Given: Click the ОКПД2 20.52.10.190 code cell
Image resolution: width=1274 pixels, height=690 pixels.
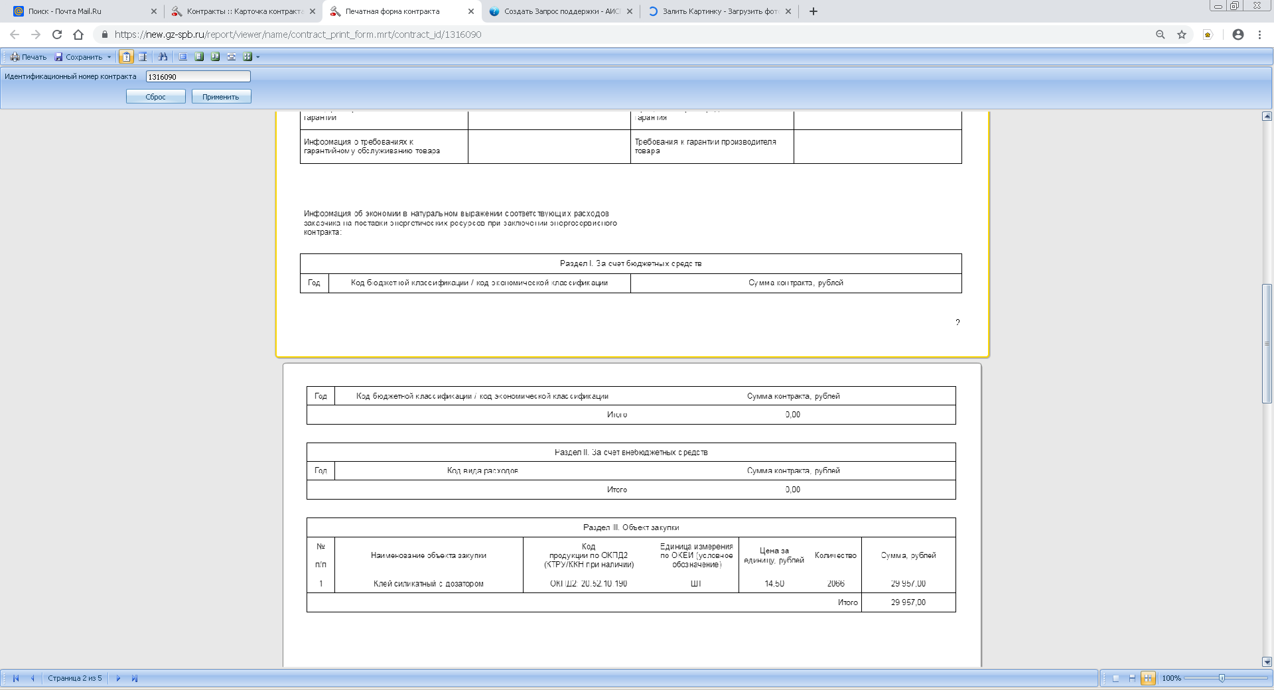Looking at the screenshot, I should click(589, 584).
